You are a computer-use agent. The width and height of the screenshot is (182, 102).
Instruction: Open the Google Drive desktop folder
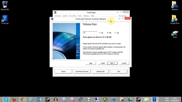pyautogui.click(x=175, y=20)
